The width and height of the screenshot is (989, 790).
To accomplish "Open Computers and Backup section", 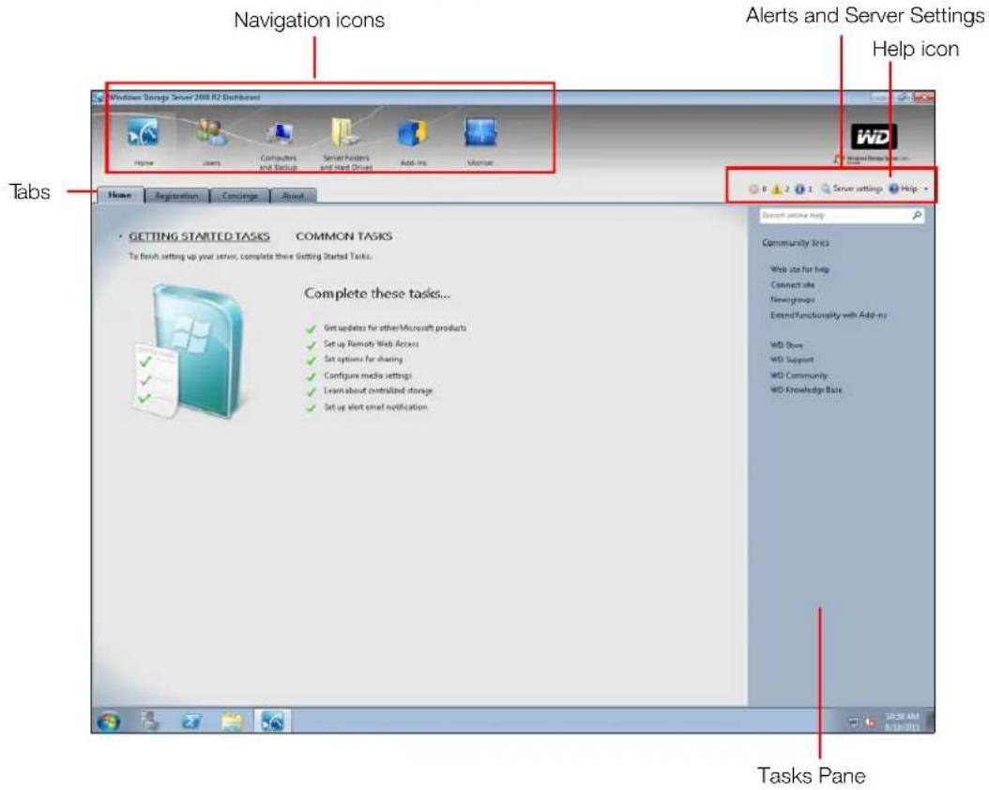I will (278, 144).
